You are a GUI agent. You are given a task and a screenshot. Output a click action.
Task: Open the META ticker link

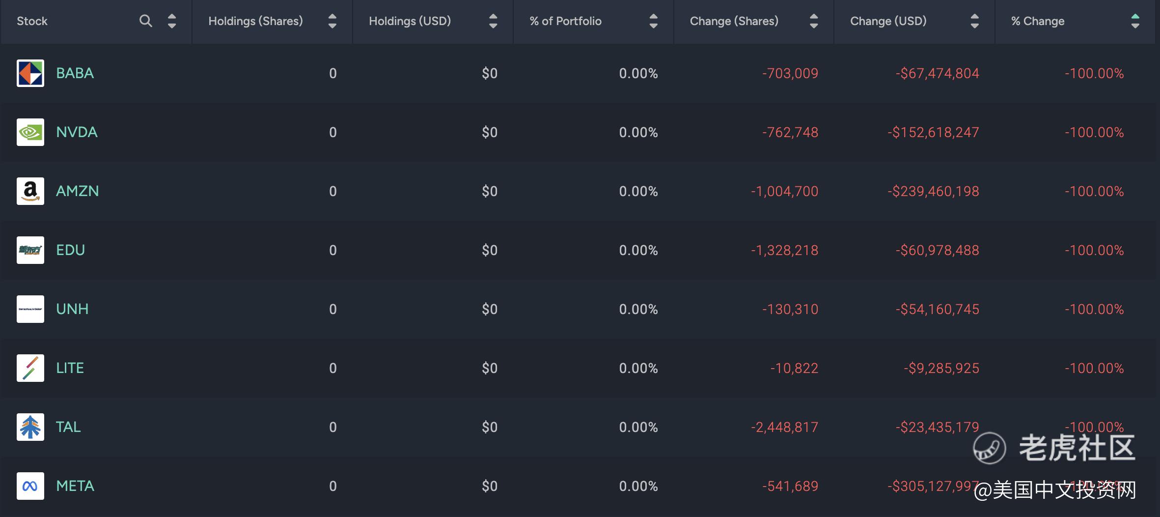[75, 486]
